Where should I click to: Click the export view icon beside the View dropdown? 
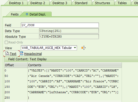click(x=83, y=48)
